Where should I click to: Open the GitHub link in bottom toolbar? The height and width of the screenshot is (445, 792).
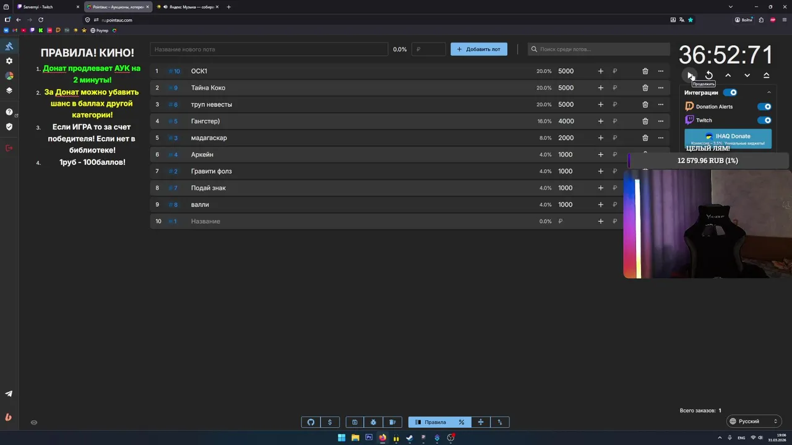311,422
